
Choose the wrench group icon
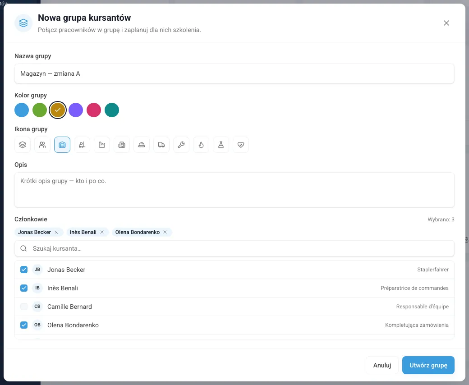click(x=181, y=145)
